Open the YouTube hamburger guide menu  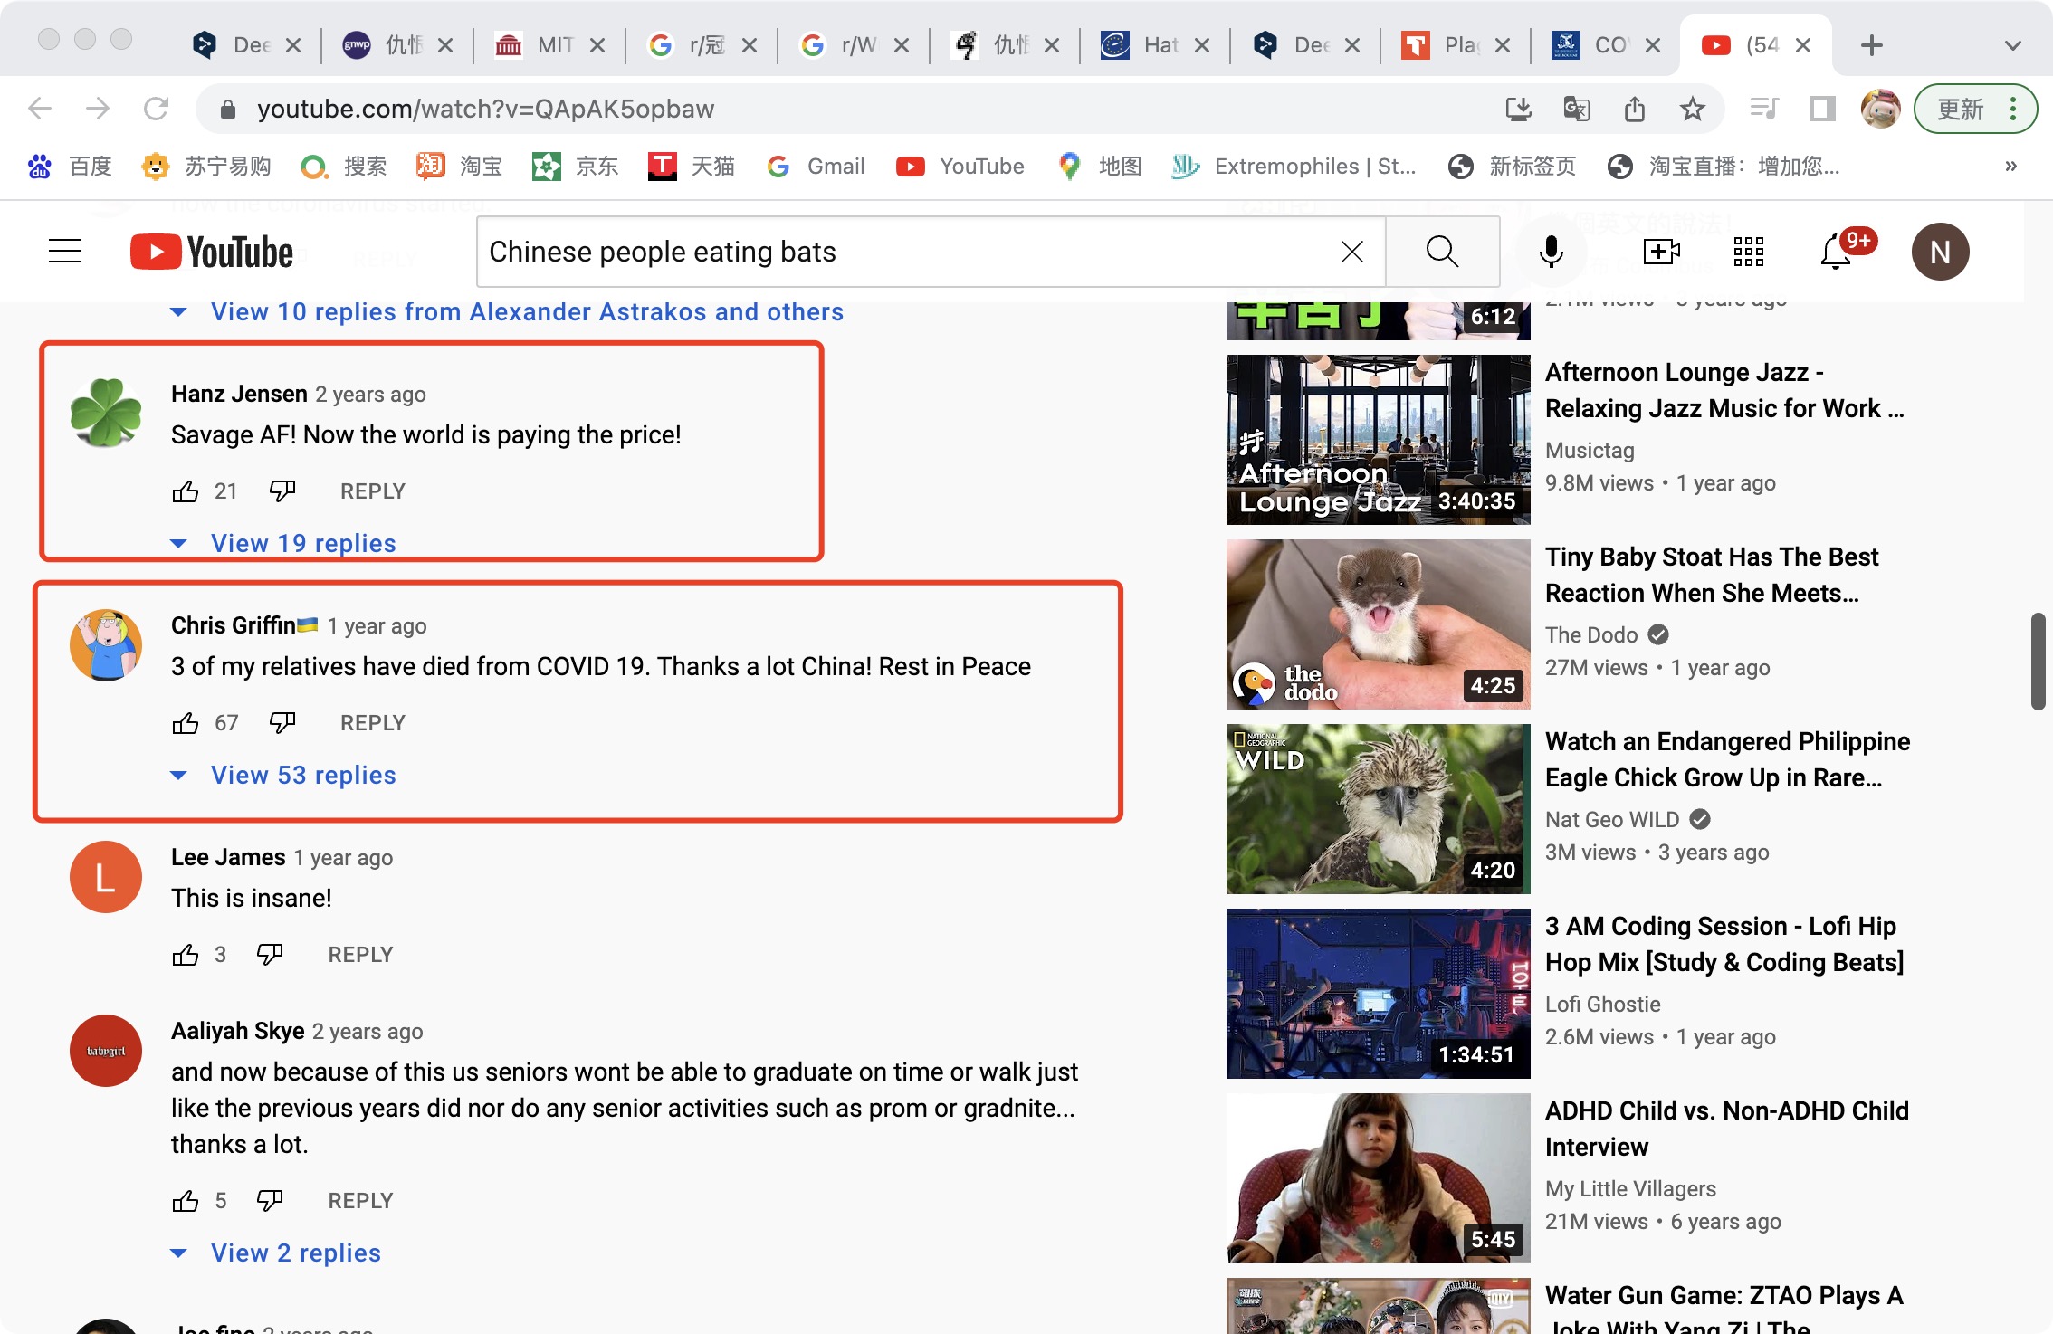pyautogui.click(x=65, y=252)
